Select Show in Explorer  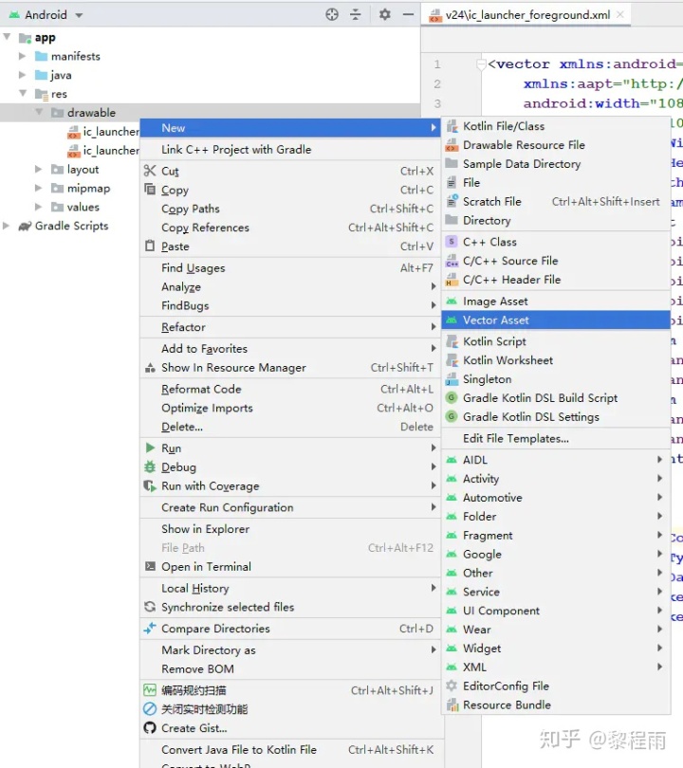(x=290, y=529)
